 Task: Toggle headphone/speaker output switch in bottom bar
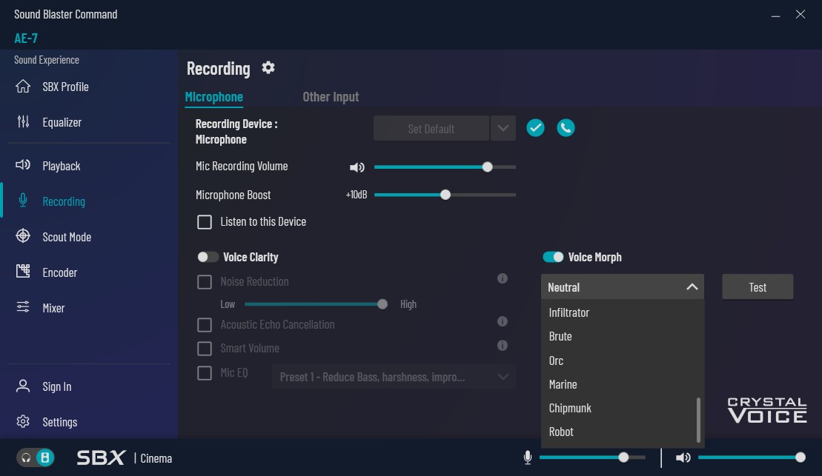tap(35, 457)
